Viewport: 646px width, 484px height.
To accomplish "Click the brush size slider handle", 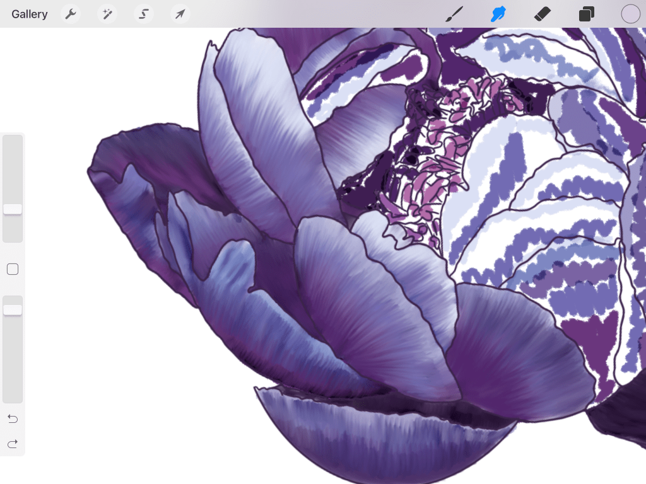I will pyautogui.click(x=13, y=209).
